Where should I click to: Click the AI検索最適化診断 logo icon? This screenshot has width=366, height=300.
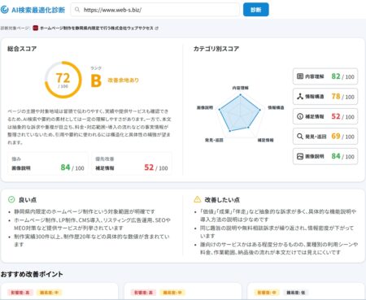click(5, 10)
